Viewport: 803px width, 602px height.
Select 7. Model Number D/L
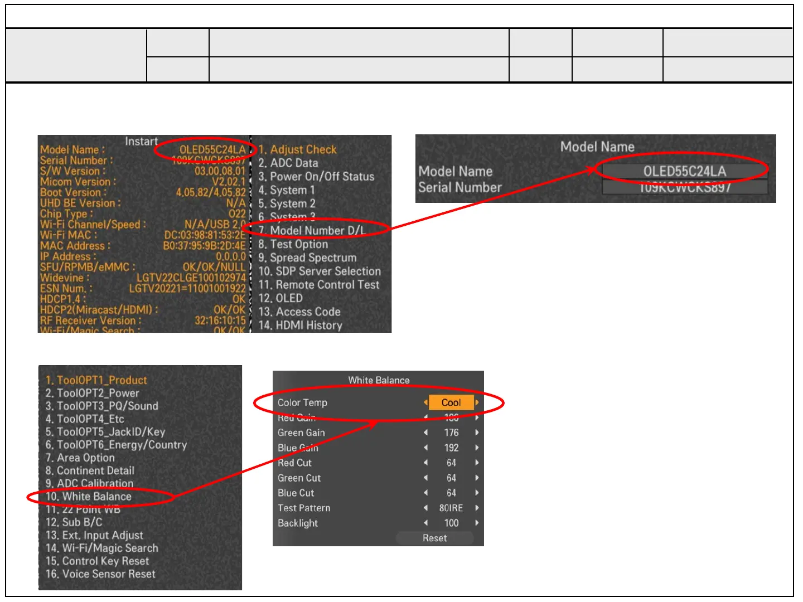[x=312, y=230]
